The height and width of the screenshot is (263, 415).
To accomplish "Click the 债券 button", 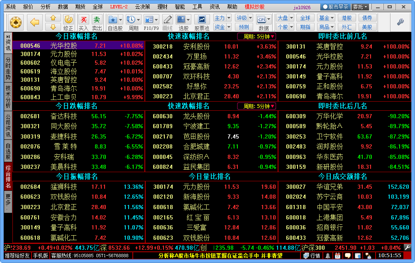I will tap(367, 18).
